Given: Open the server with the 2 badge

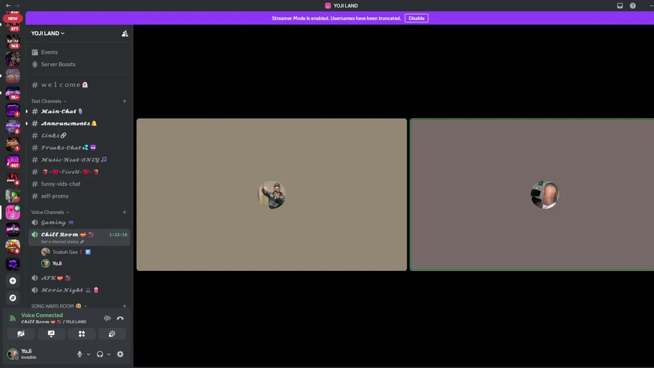Looking at the screenshot, I should pos(13,127).
